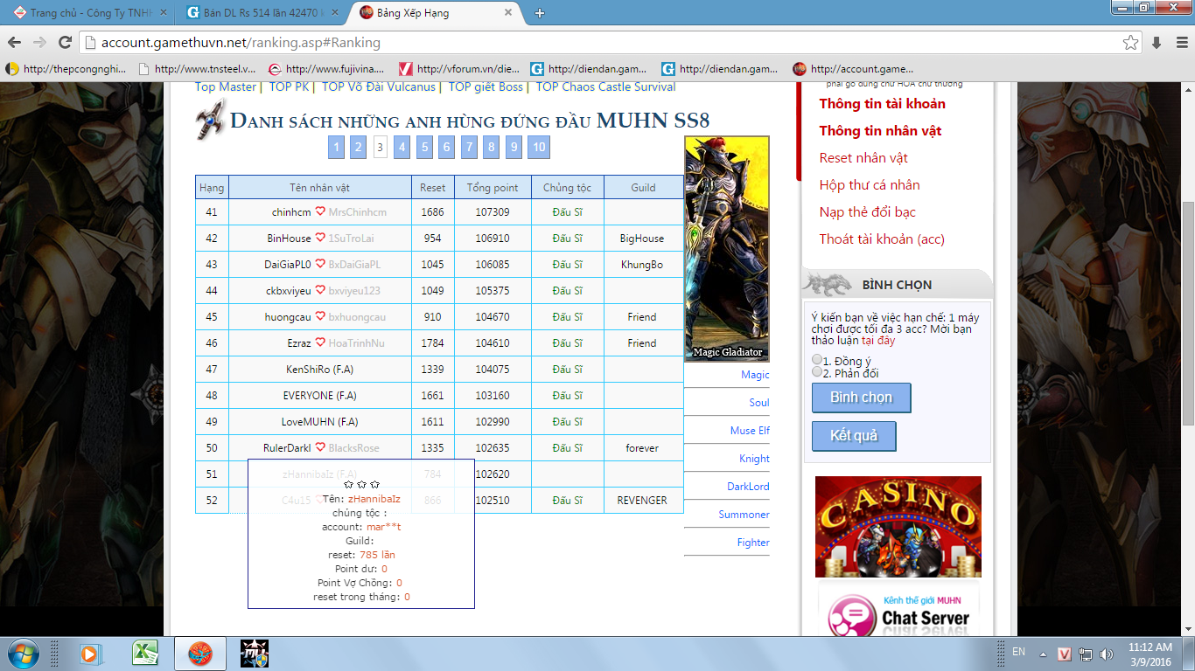This screenshot has height=671, width=1195.
Task: Bookmark this page with the star icon
Action: pyautogui.click(x=1130, y=42)
